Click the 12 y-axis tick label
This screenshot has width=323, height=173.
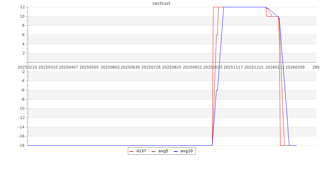point(22,7)
